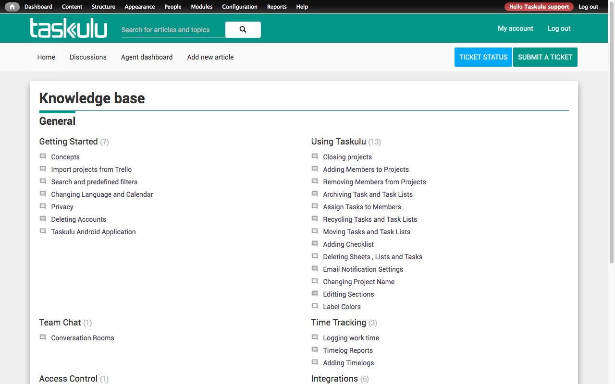Click the search magnifier button

click(243, 30)
